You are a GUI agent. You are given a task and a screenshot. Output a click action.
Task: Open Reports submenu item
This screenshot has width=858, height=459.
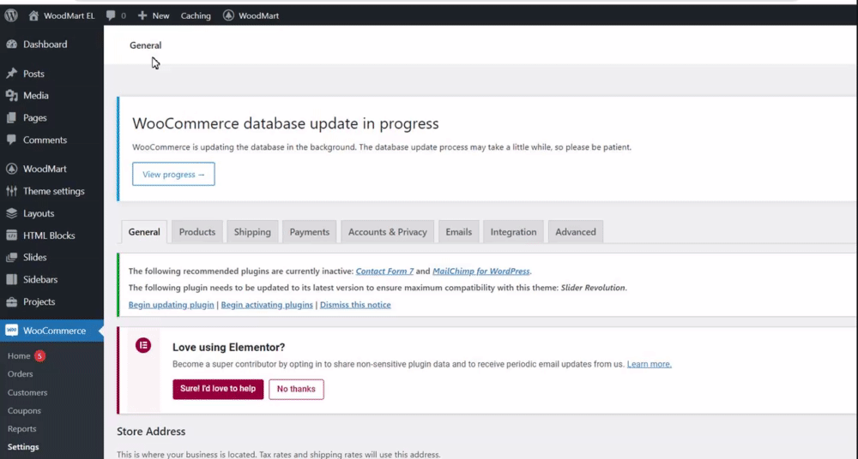[x=22, y=429]
